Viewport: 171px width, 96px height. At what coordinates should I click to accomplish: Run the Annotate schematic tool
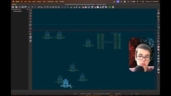[x=92, y=7]
